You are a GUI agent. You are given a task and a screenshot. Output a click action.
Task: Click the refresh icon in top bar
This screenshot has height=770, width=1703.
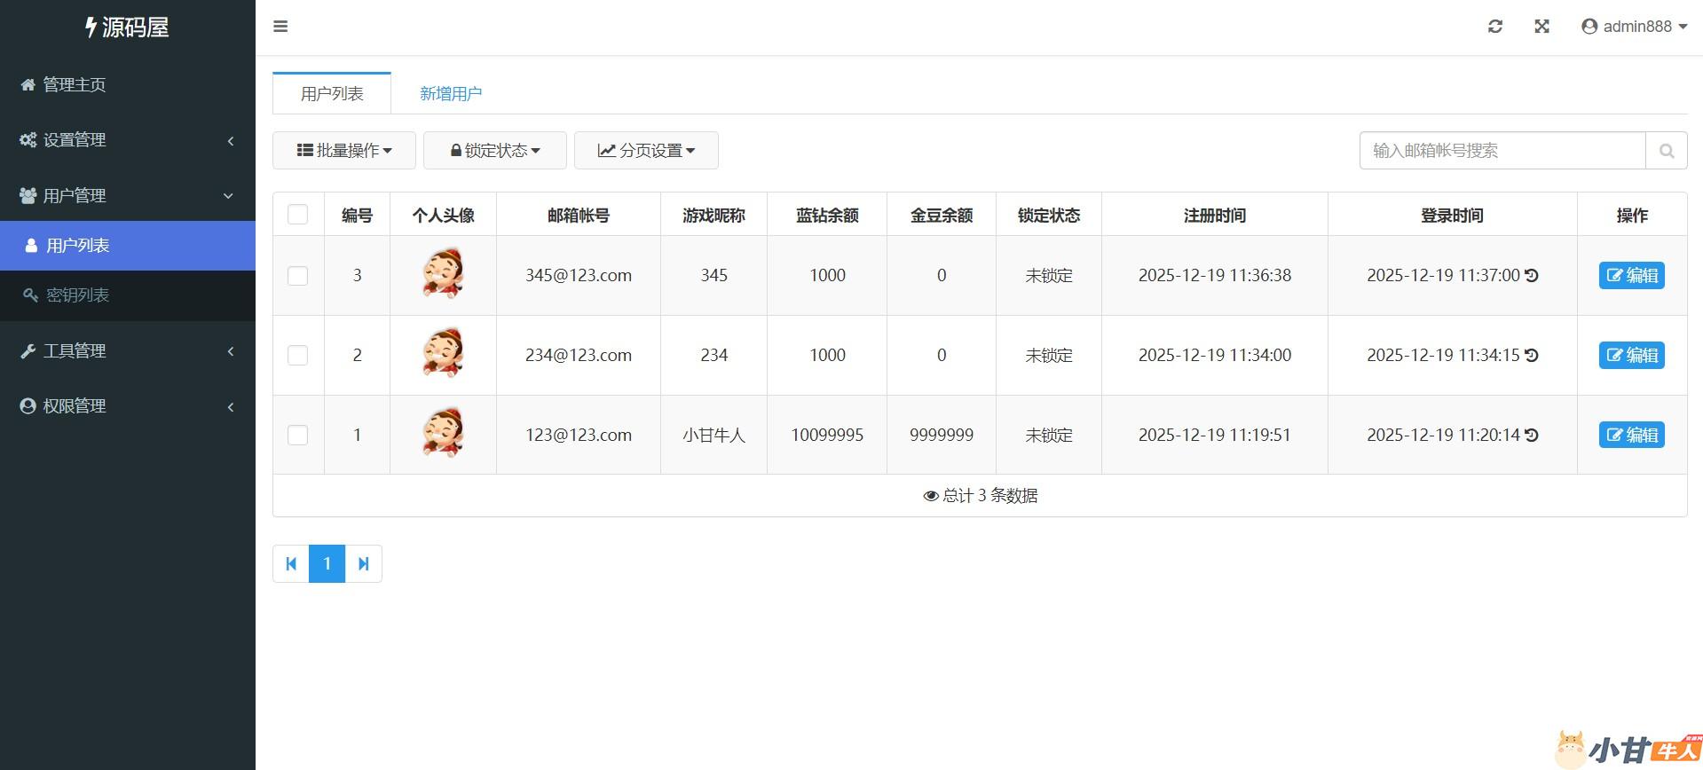(1495, 27)
